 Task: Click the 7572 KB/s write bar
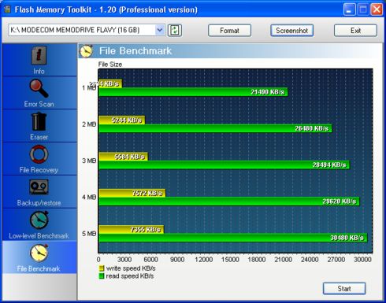pyautogui.click(x=132, y=193)
